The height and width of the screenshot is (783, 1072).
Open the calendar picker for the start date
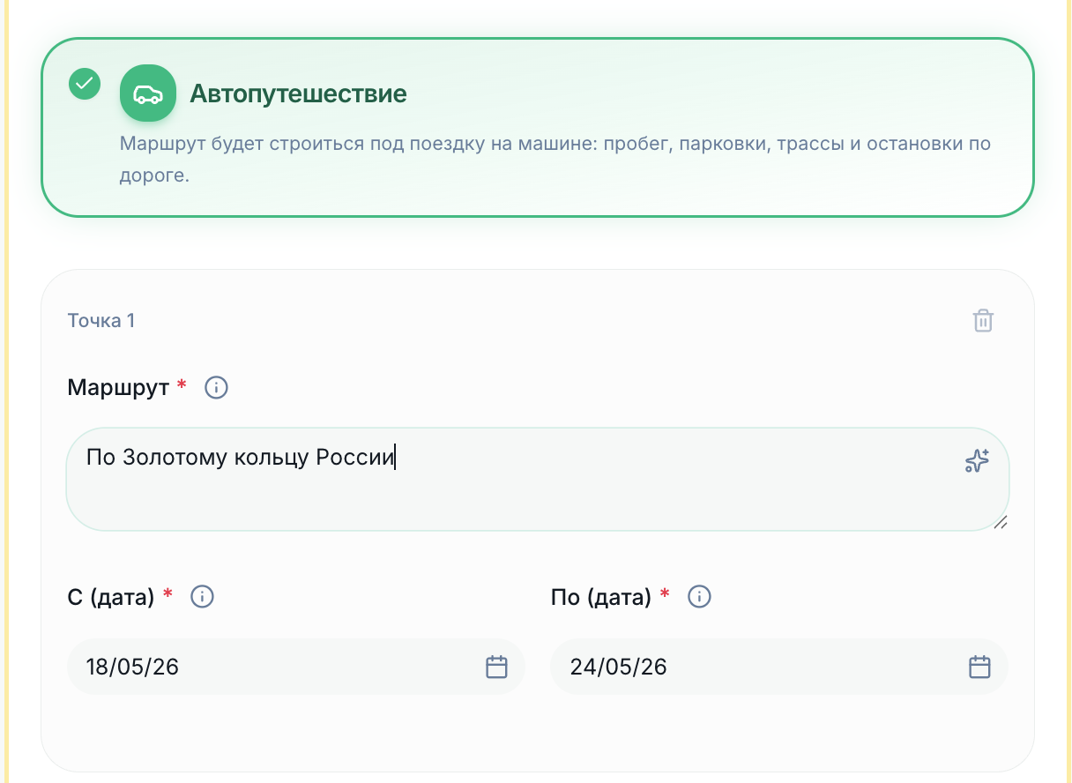pos(497,667)
